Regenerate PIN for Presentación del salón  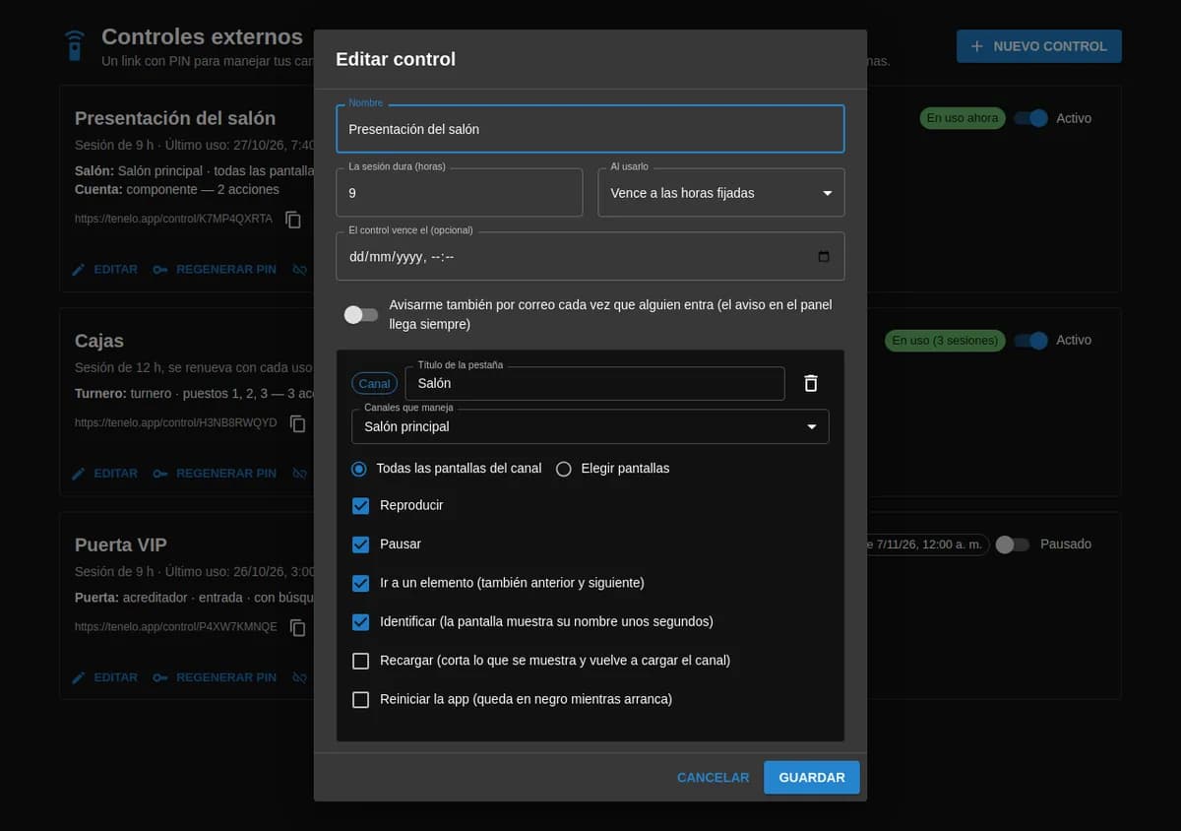tap(215, 270)
